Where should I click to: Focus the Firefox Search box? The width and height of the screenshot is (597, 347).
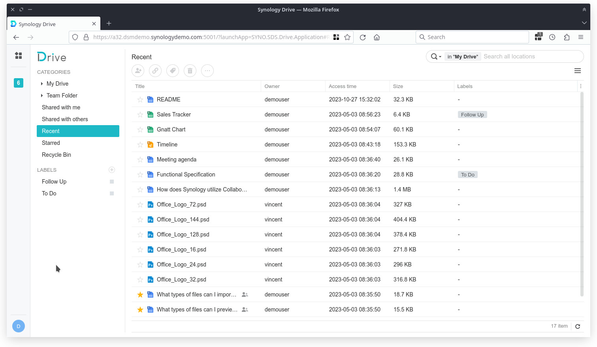click(x=472, y=37)
